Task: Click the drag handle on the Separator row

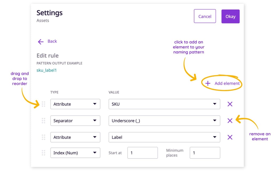Action: point(44,121)
